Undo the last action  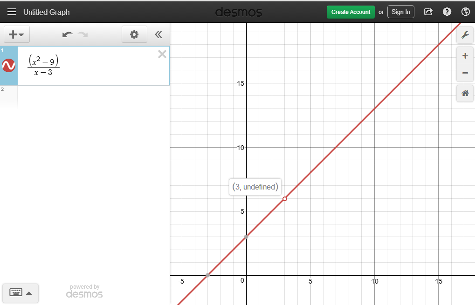click(x=67, y=34)
